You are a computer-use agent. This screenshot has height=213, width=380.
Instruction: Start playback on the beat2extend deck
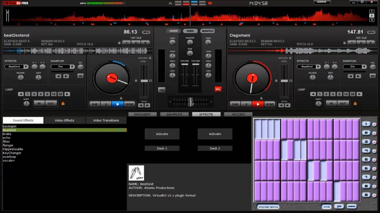[118, 104]
